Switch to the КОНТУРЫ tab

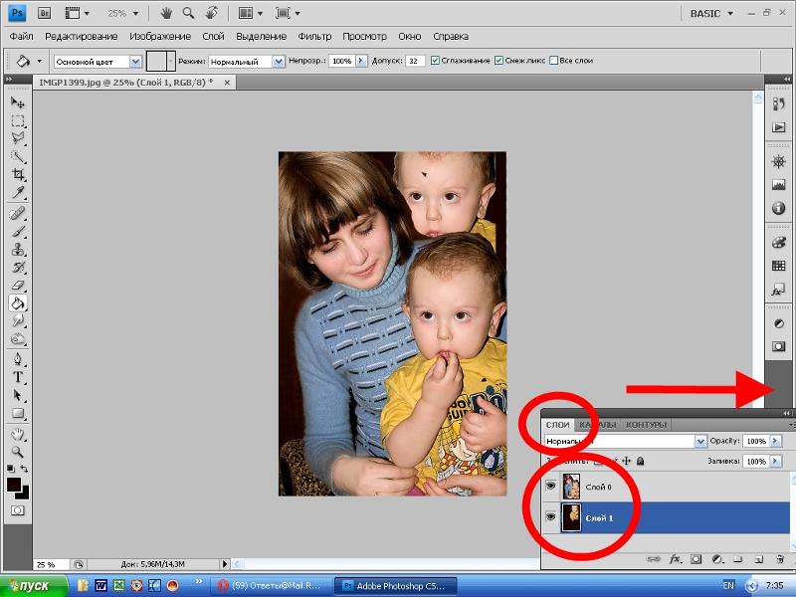(646, 425)
